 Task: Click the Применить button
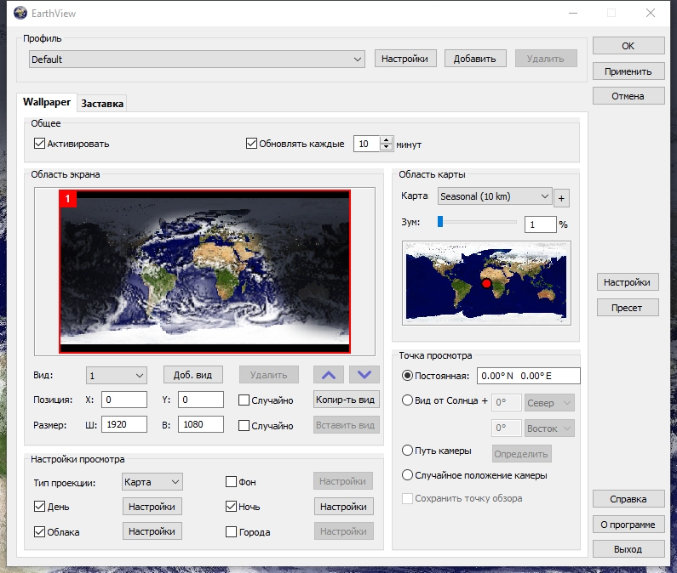pos(628,71)
